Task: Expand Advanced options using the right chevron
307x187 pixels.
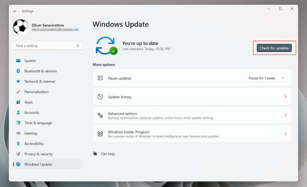Action: click(285, 115)
